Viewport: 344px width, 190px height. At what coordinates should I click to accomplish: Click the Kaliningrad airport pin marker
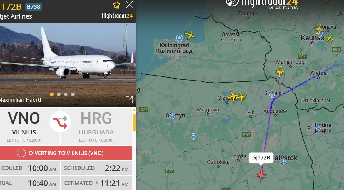point(179,39)
